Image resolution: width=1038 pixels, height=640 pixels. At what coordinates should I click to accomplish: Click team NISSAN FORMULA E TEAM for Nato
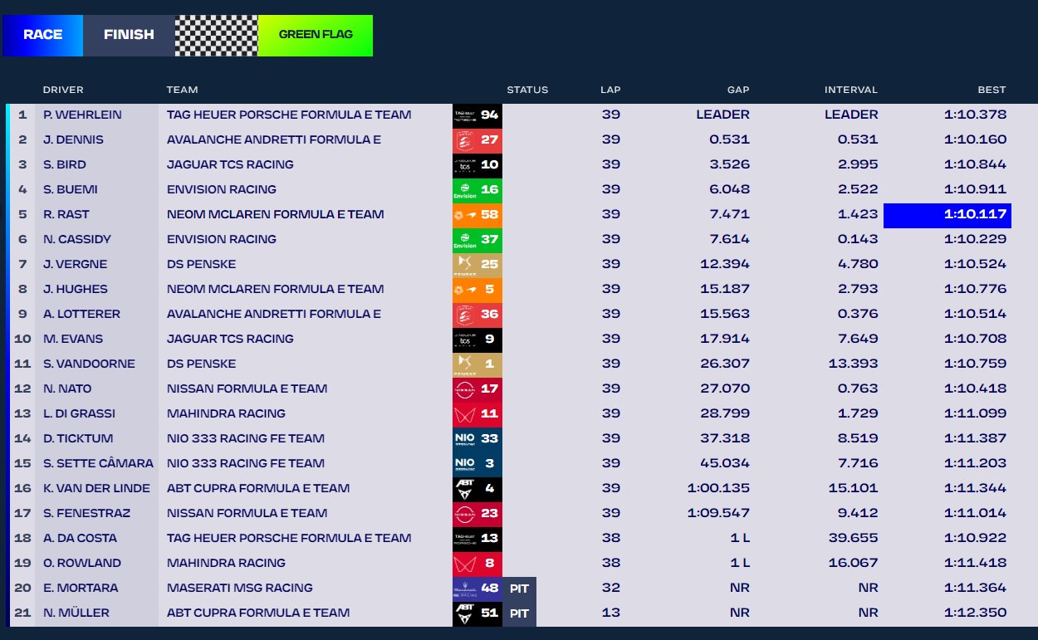click(247, 388)
